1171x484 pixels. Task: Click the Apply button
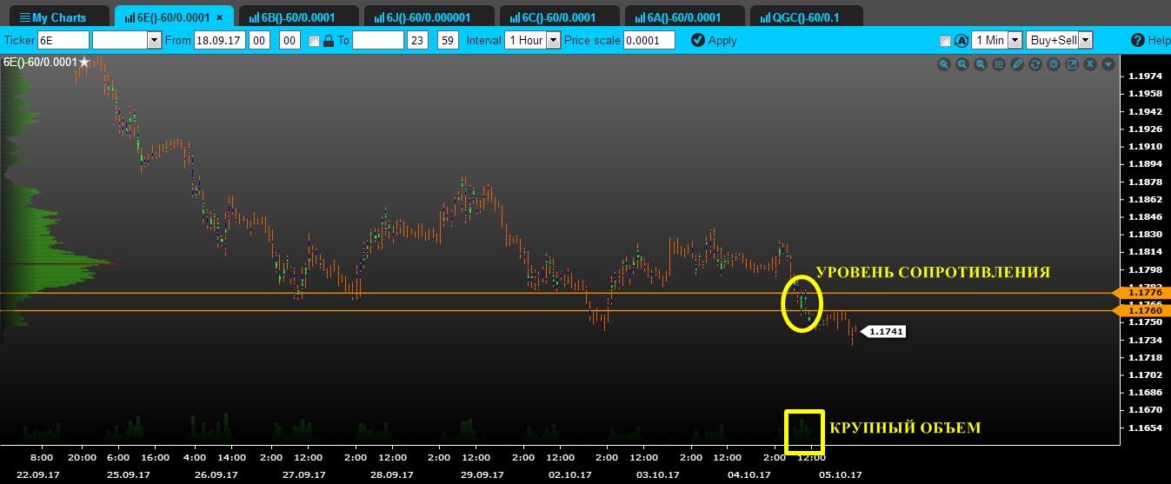coord(714,40)
